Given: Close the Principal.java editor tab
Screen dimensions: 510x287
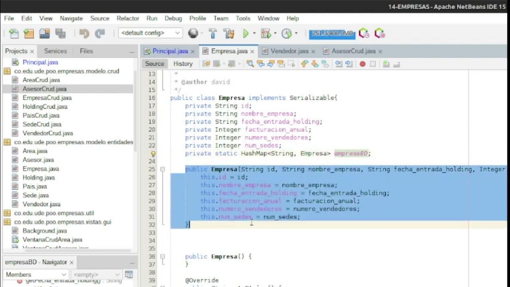Looking at the screenshot, I should [x=192, y=51].
